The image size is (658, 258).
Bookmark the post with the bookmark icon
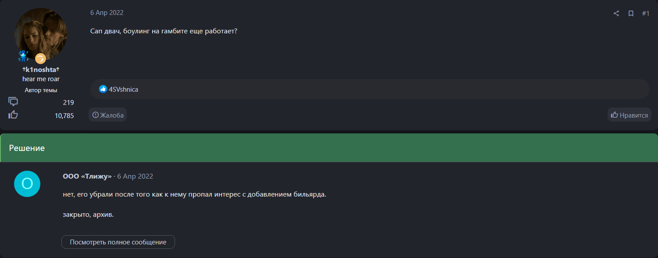pyautogui.click(x=631, y=14)
